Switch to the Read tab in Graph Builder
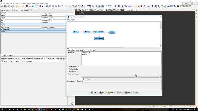 click(69, 50)
